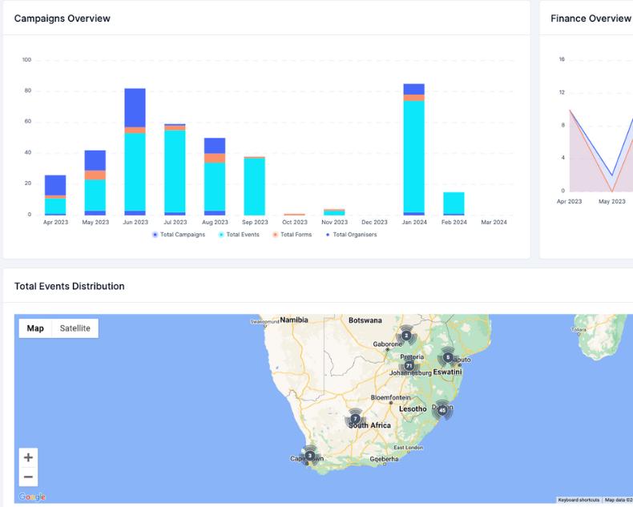Click the cluster marker labeled 7 in South Africa

(x=355, y=419)
